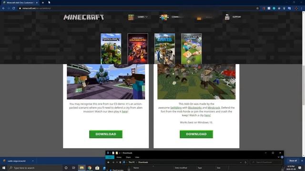This screenshot has height=171, width=305.
Task: Click the Community characters icon
Action: [164, 17]
